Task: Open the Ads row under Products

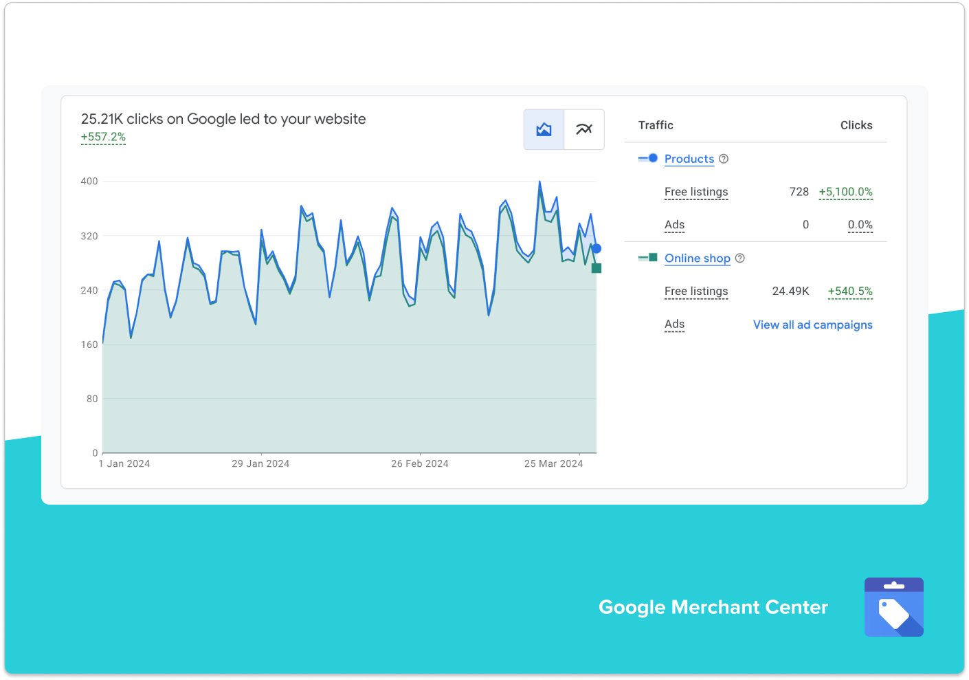Action: tap(674, 225)
